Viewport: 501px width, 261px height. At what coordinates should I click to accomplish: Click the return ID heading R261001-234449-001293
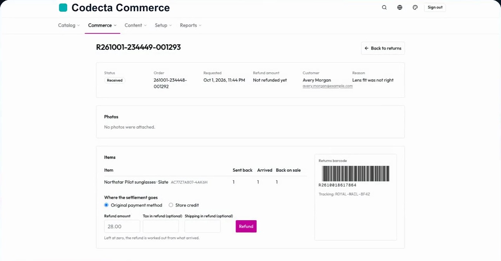point(138,47)
